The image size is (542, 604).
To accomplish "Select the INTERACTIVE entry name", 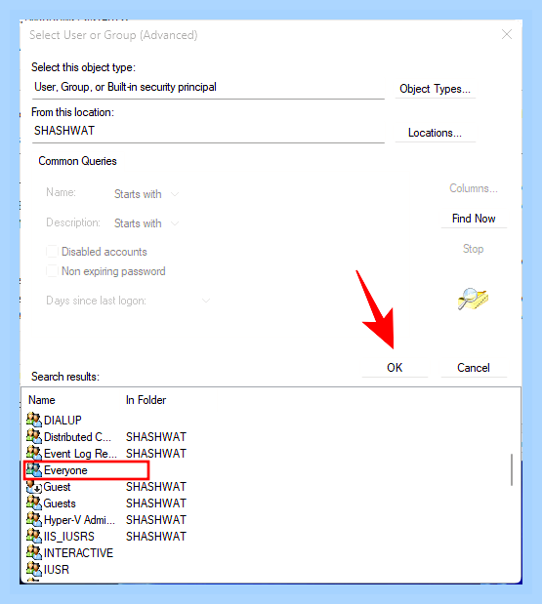I will point(78,552).
